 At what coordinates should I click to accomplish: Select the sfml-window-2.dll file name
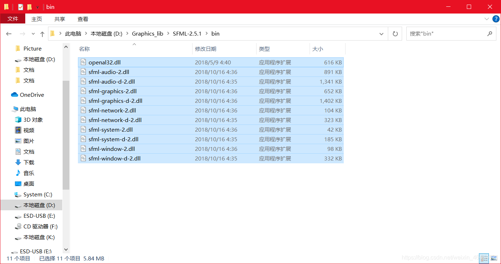click(x=112, y=149)
